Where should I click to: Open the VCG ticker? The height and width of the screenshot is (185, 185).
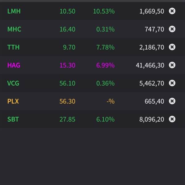pos(14,83)
